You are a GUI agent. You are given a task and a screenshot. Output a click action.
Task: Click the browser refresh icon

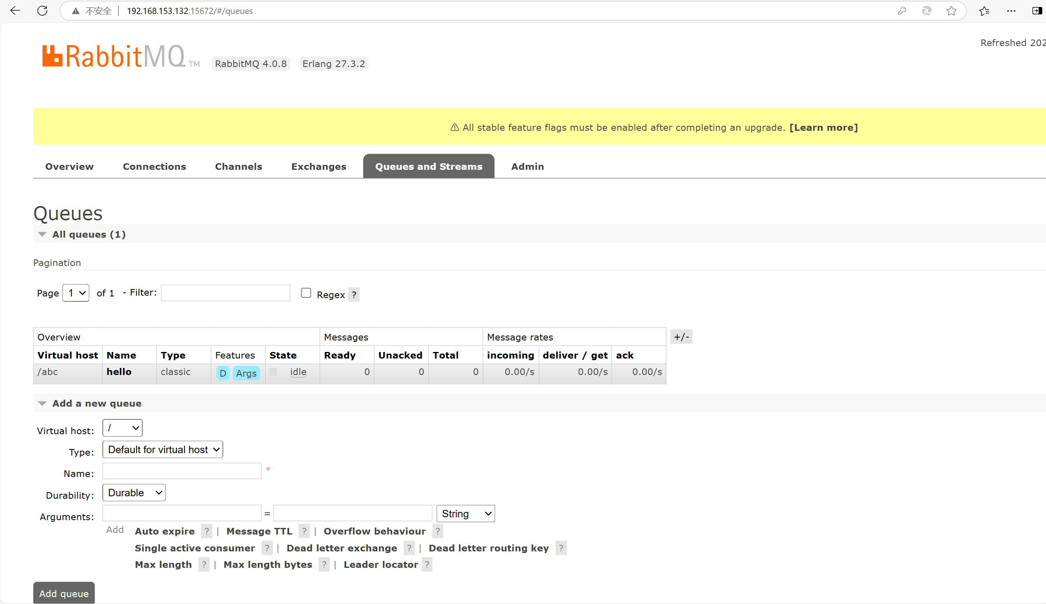42,11
